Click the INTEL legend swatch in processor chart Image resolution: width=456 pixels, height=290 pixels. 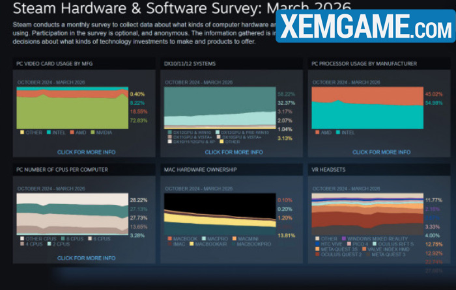337,132
